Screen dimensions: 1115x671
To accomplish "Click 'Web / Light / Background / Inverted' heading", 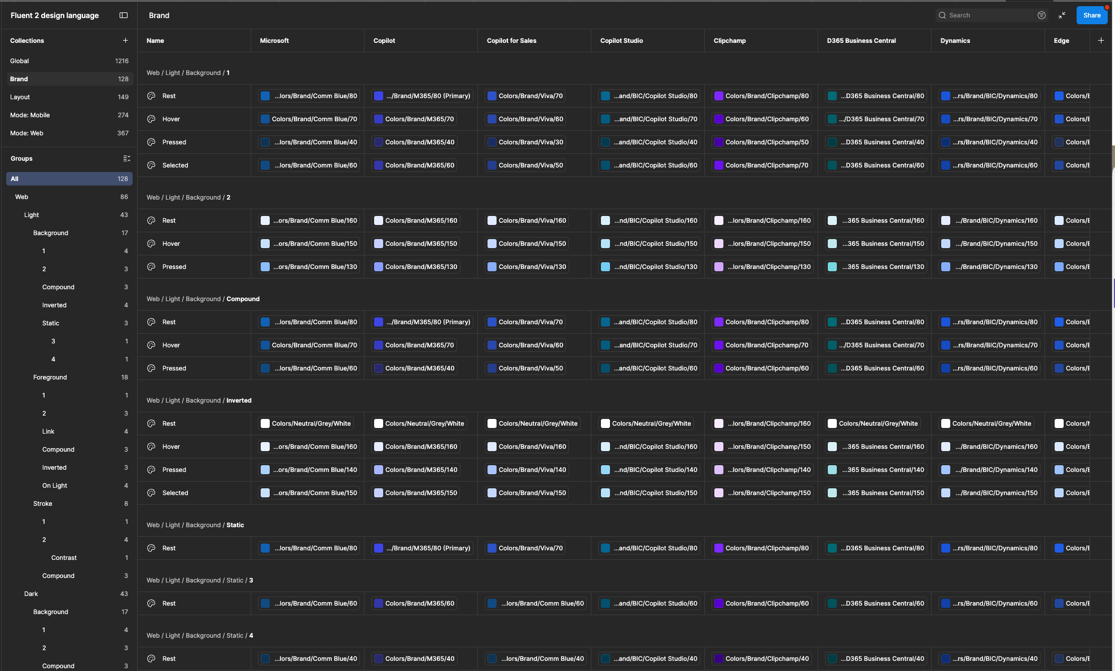I will [x=199, y=400].
